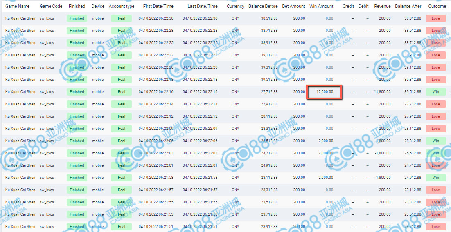
Task: Click balance before 24,712.88 in 06:22:03 row
Action: tap(270, 153)
